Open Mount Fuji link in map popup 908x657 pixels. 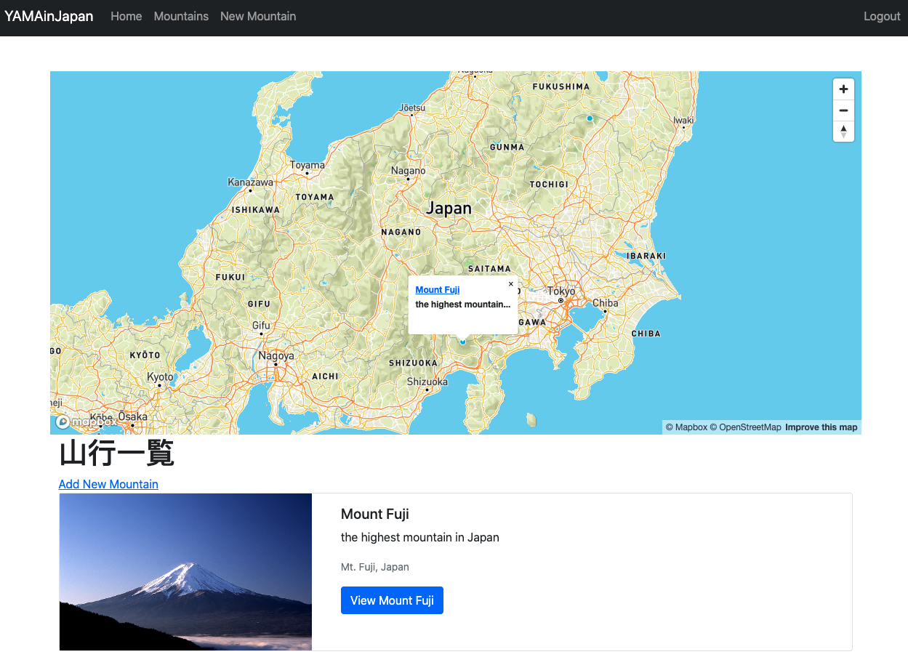pyautogui.click(x=438, y=290)
